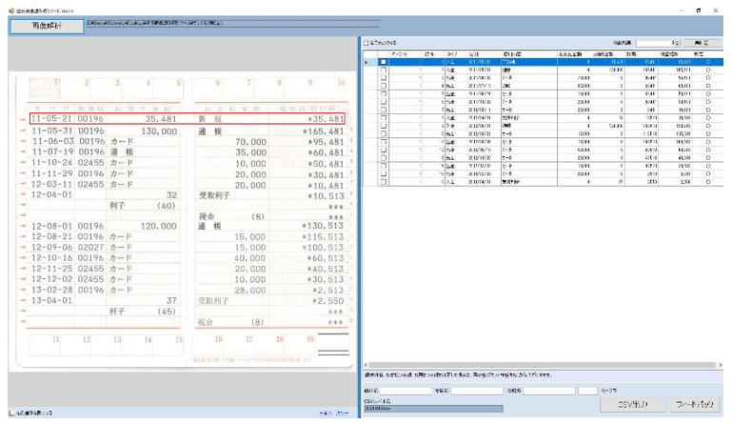The width and height of the screenshot is (732, 424).
Task: Click the 120,000 deposit in the passbook image
Action: tap(159, 226)
